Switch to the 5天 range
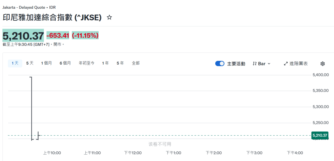The height and width of the screenshot is (161, 334). [30, 63]
